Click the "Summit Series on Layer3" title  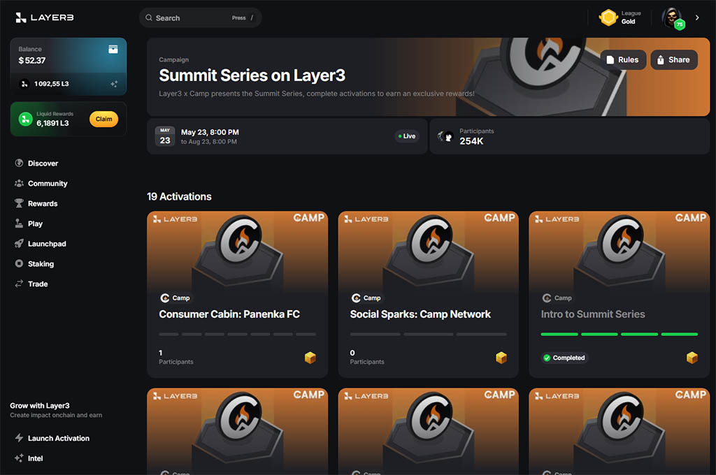point(252,75)
